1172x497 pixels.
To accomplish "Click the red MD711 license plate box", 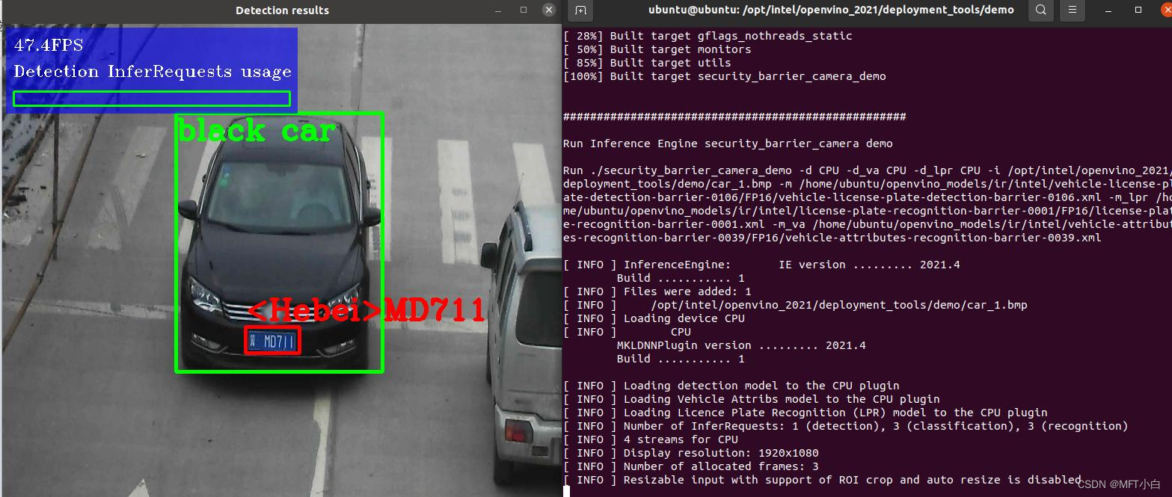I will (x=272, y=341).
